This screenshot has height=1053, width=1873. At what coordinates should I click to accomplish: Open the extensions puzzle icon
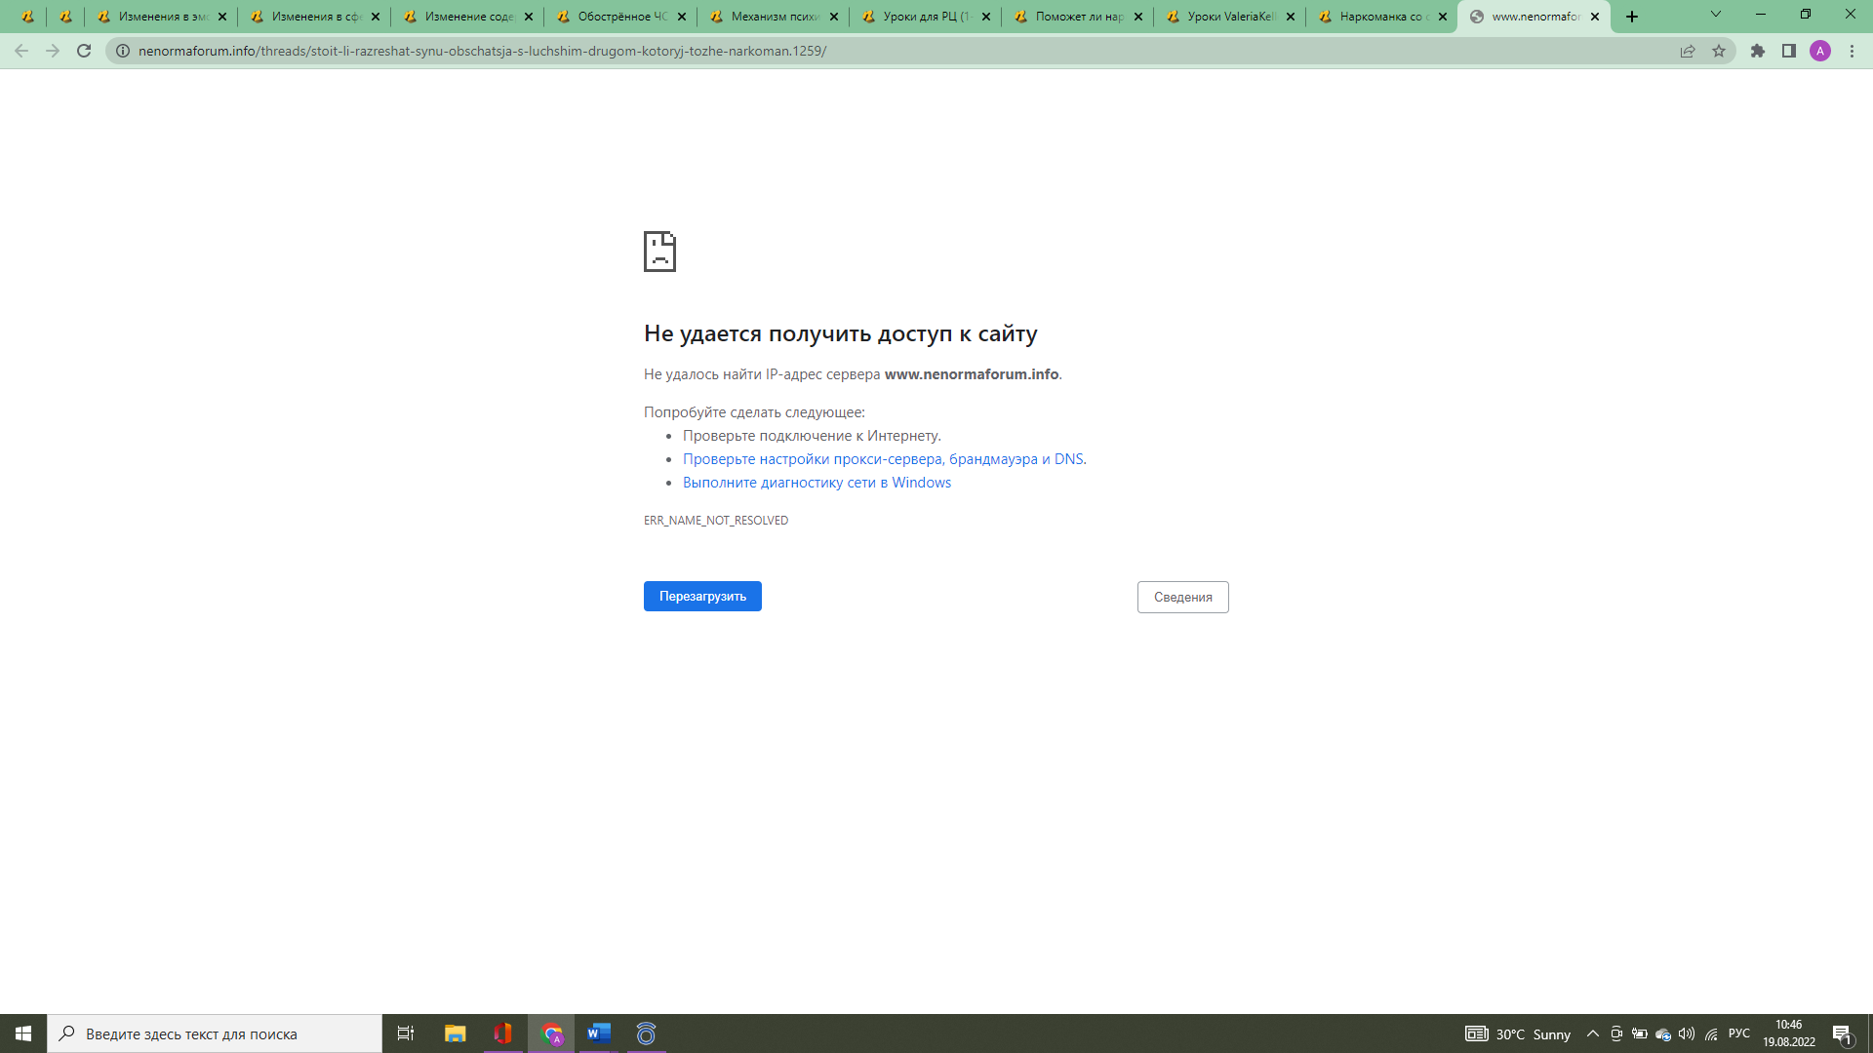pos(1758,51)
